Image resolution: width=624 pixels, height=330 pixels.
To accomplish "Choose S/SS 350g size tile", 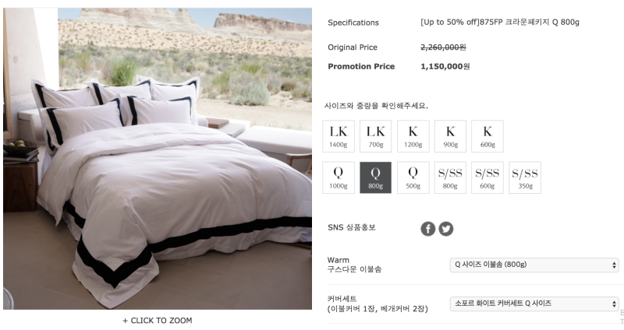I will point(525,177).
